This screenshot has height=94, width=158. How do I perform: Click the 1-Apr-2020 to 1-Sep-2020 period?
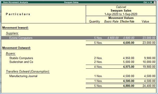[x=121, y=14]
